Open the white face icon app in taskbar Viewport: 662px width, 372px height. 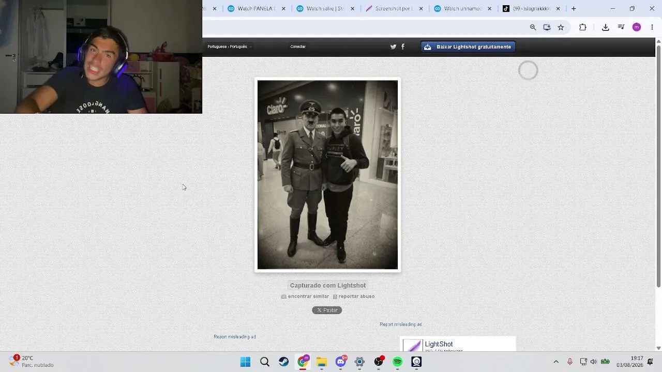(416, 362)
